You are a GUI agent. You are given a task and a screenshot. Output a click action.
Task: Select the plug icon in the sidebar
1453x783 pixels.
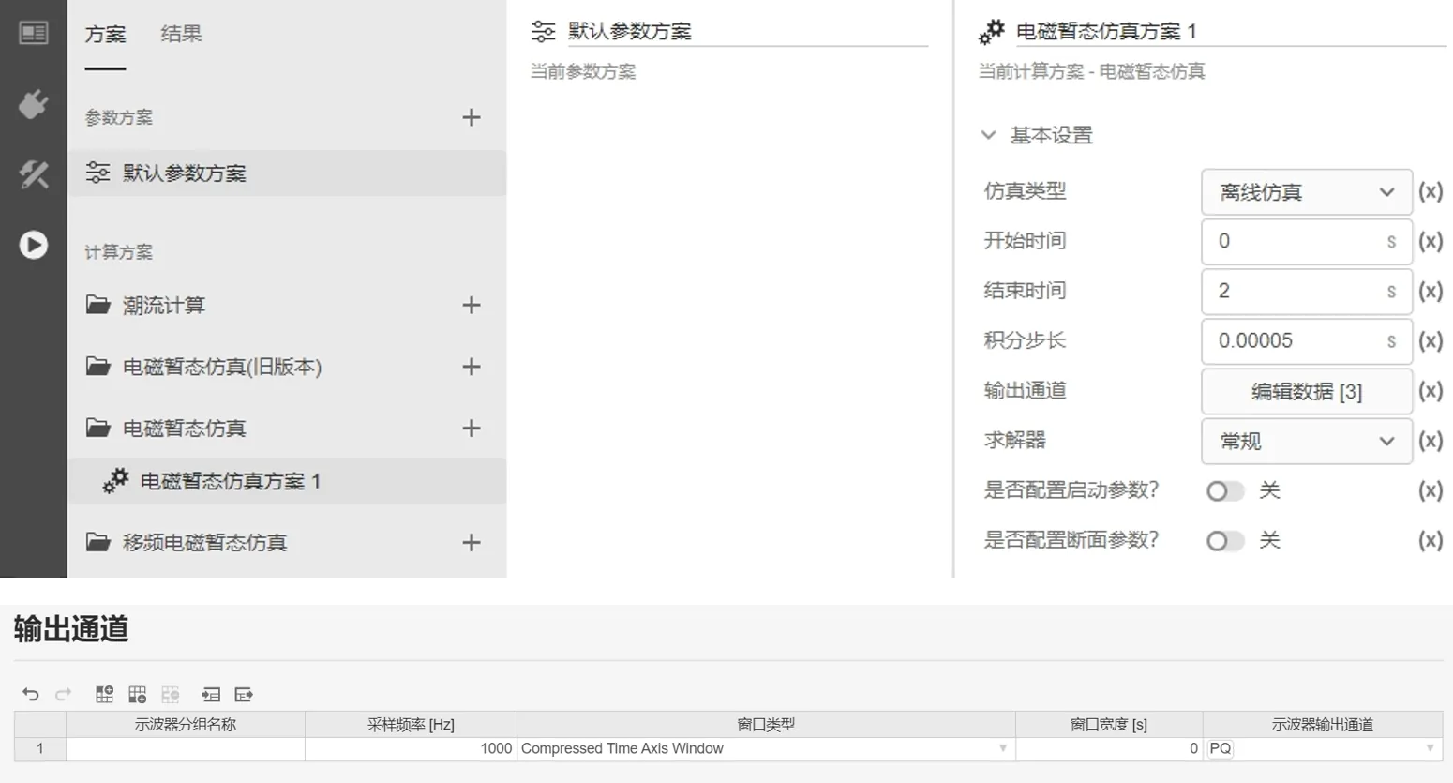point(33,105)
